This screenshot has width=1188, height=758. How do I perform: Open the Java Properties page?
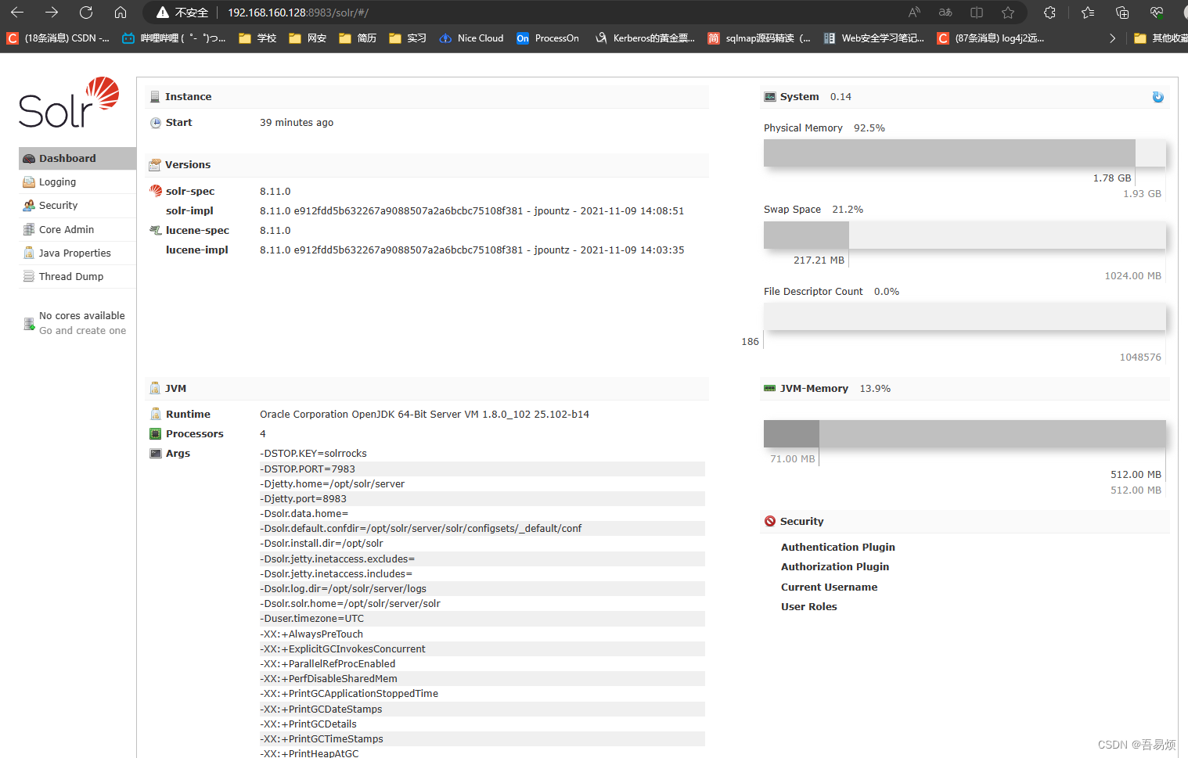click(x=74, y=253)
